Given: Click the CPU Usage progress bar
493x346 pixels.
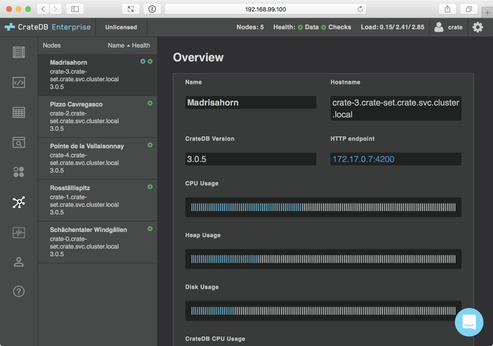Looking at the screenshot, I should click(323, 207).
